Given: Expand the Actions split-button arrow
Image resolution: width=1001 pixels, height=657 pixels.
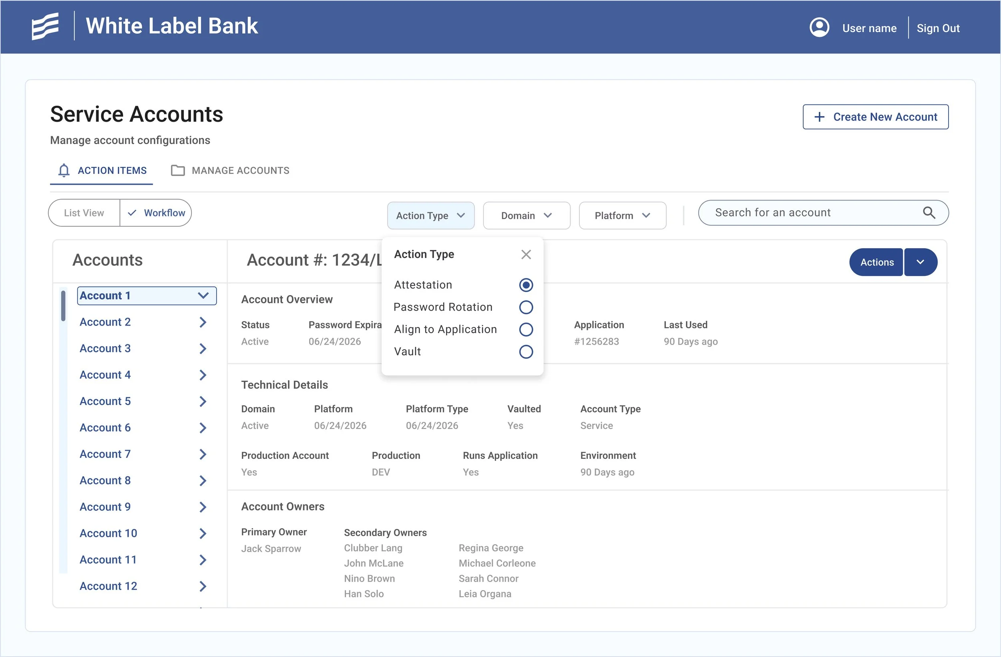Looking at the screenshot, I should pos(920,262).
